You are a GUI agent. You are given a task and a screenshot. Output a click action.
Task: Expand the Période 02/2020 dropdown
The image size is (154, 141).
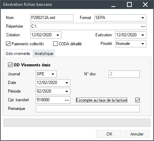pos(67,92)
